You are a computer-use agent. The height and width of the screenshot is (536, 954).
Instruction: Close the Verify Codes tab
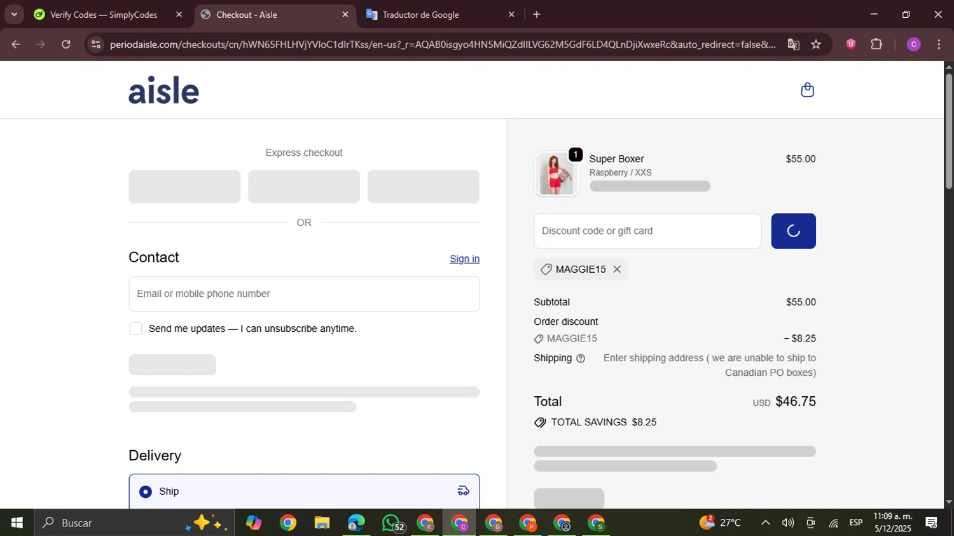179,15
